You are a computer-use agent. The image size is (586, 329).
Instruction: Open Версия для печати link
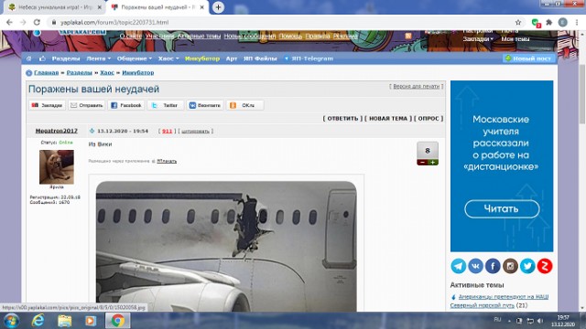tap(416, 86)
